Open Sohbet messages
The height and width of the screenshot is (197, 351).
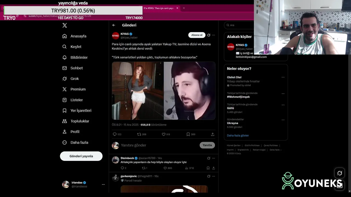pos(72,68)
